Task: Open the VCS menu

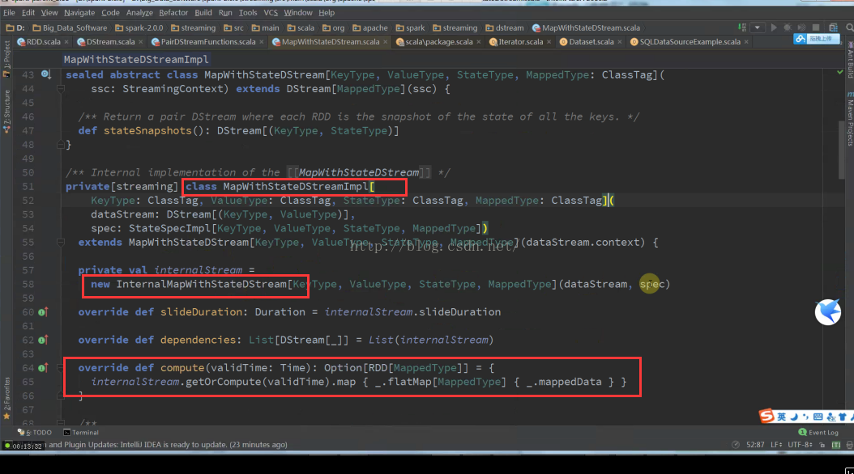Action: (271, 12)
